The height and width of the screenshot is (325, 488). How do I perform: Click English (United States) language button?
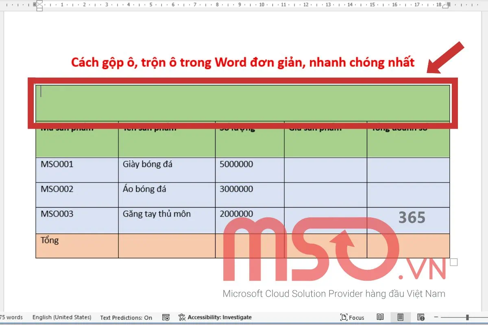[62, 317]
